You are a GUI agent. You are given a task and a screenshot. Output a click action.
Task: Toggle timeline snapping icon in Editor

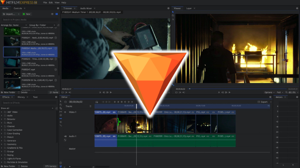61,166
